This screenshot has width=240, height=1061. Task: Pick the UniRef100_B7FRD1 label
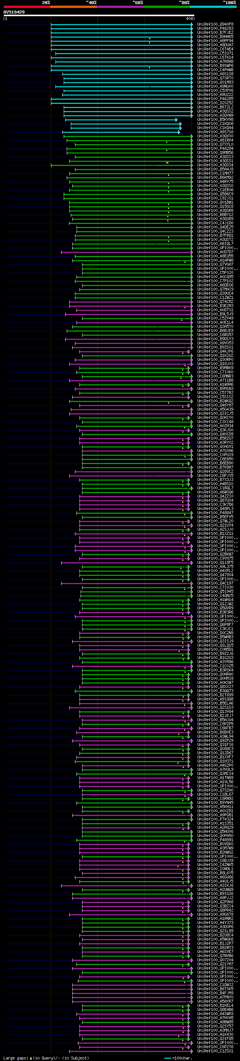[x=215, y=236]
